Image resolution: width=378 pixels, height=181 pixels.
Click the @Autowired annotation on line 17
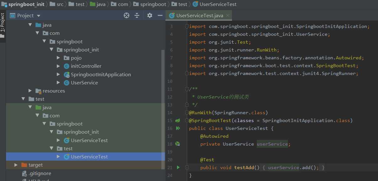tap(214, 136)
